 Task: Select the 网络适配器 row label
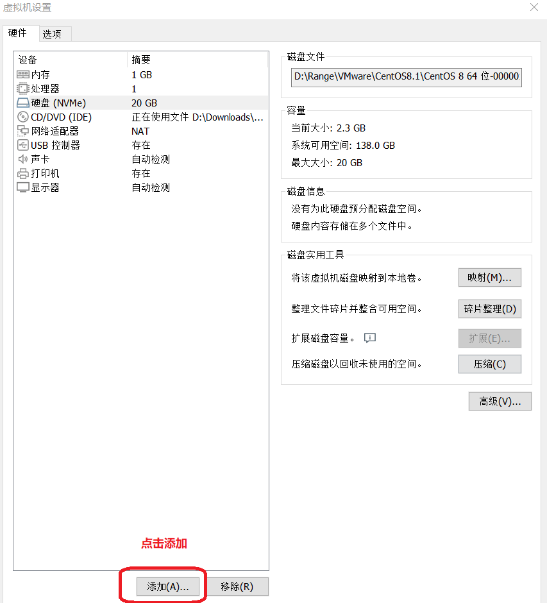click(x=55, y=131)
